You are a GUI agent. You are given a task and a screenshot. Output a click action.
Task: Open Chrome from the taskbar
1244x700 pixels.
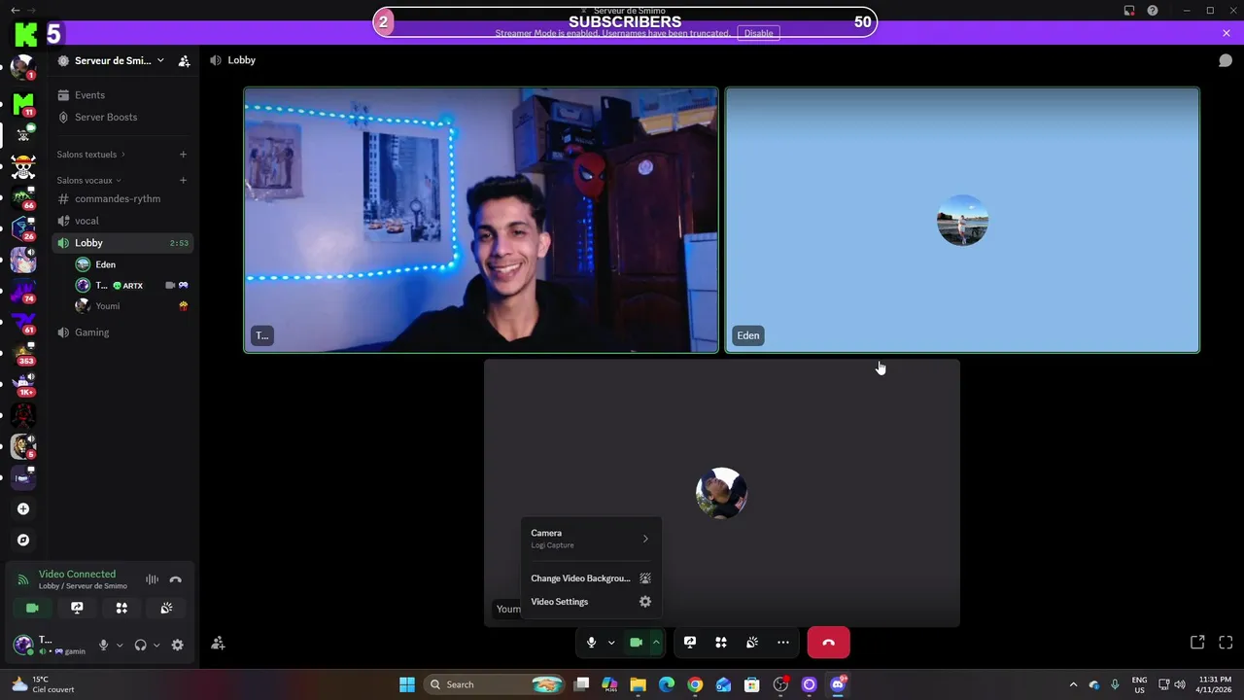point(695,684)
